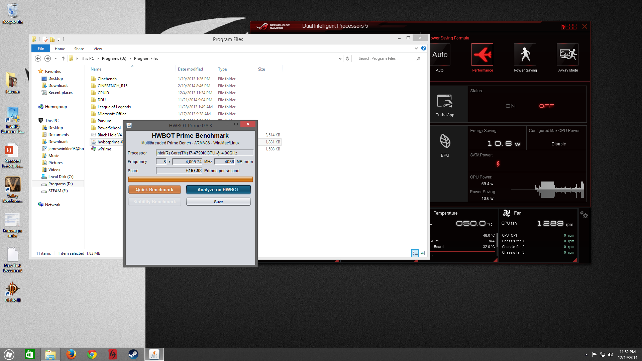
Task: Click the Fan section icon
Action: pyautogui.click(x=507, y=213)
